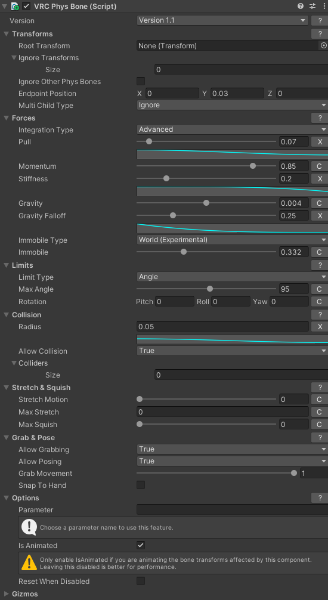Click the Momentum curve C button
The height and width of the screenshot is (600, 328).
click(319, 166)
